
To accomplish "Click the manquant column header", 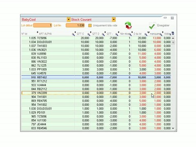I will [154, 34].
